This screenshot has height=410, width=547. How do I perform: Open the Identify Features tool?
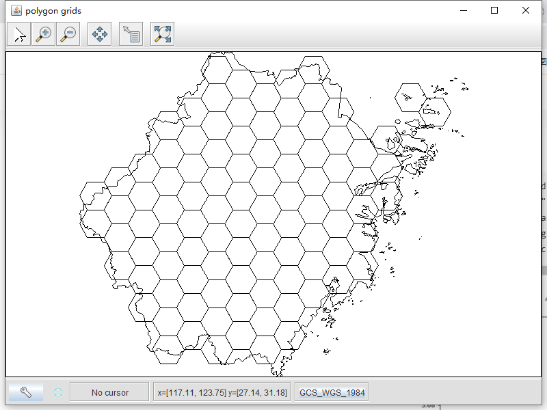tap(129, 33)
